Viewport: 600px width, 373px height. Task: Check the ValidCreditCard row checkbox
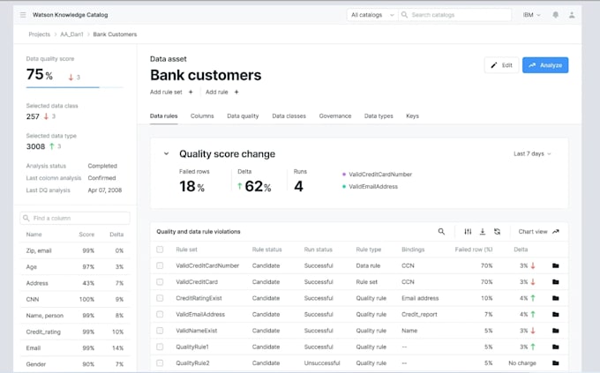tap(160, 282)
